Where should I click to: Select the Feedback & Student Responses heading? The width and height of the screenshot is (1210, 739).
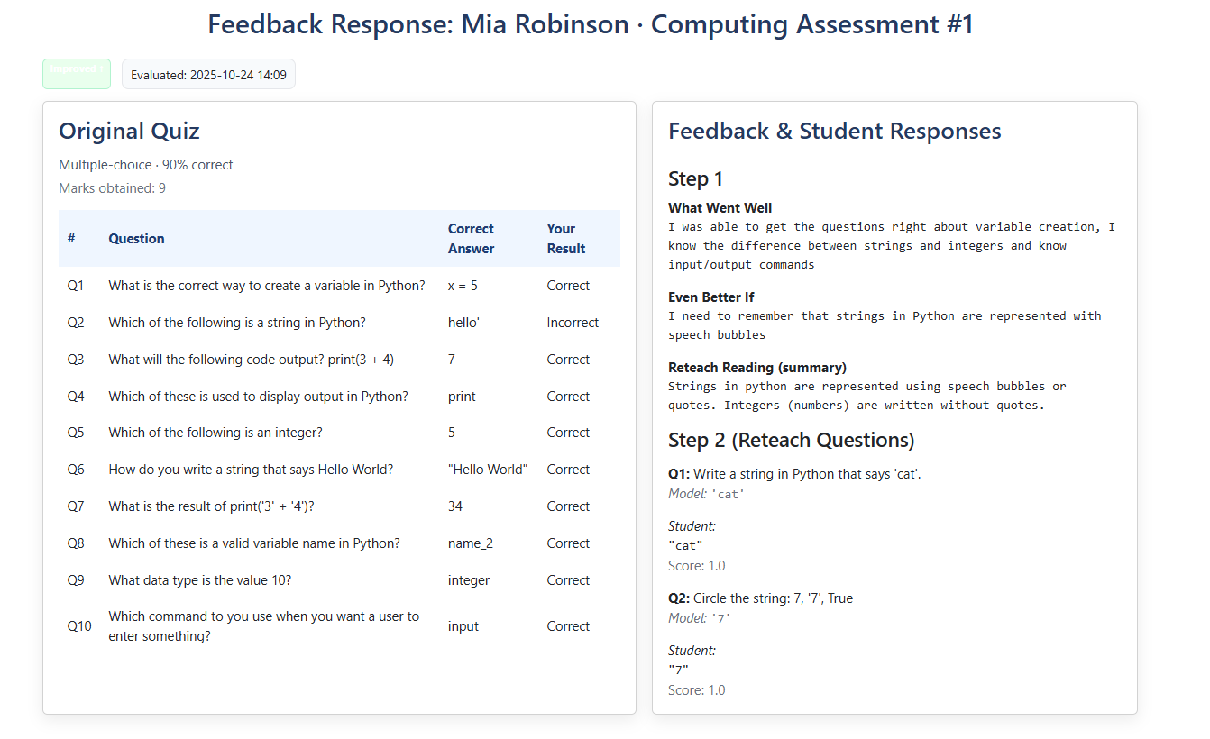coord(834,132)
